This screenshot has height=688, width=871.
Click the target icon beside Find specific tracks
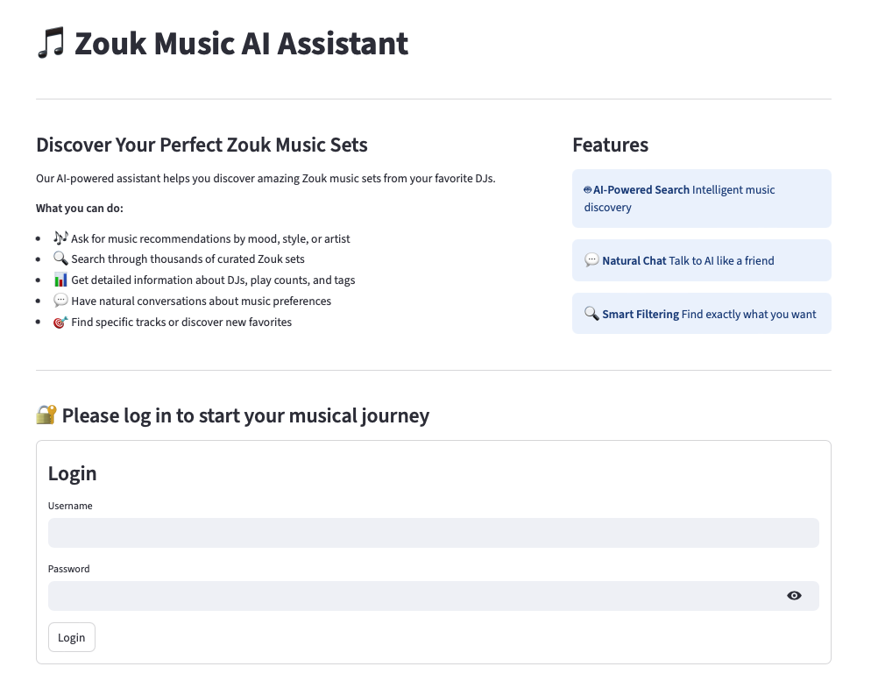point(60,322)
